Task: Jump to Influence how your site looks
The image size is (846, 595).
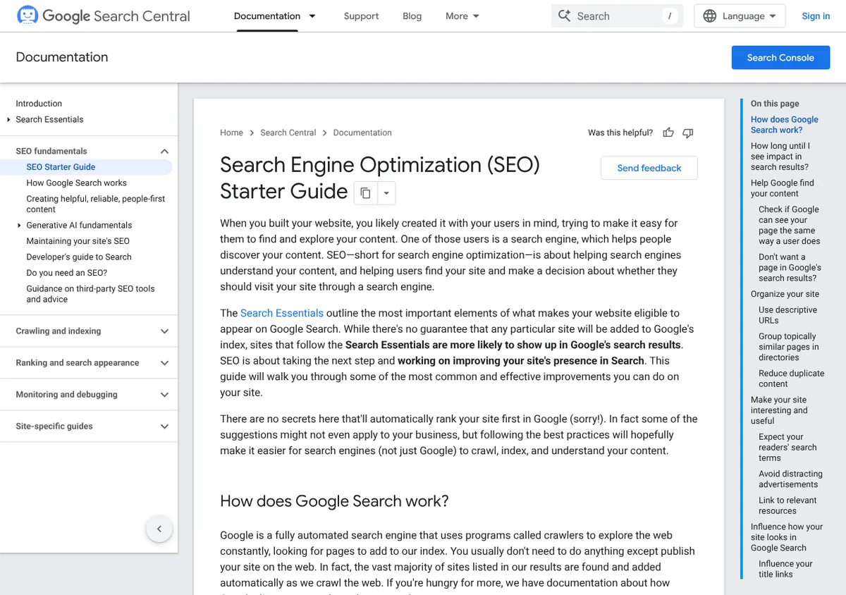Action: (787, 537)
